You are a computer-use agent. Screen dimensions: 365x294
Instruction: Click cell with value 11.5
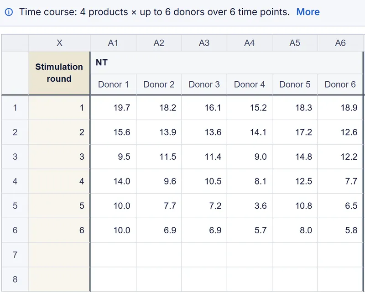(x=159, y=157)
